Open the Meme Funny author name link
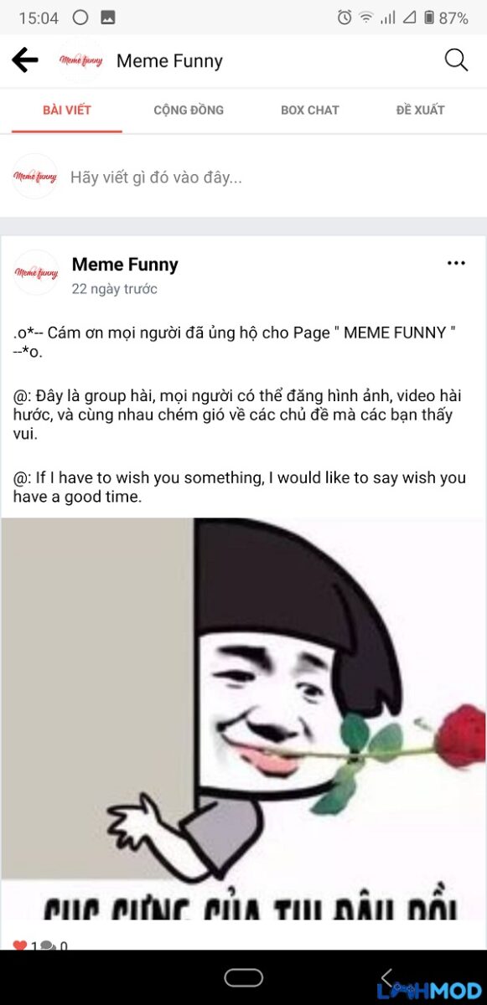 (x=125, y=265)
